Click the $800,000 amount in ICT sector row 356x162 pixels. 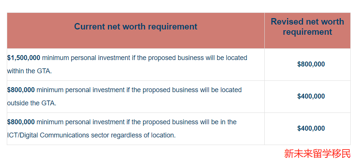tap(21, 122)
